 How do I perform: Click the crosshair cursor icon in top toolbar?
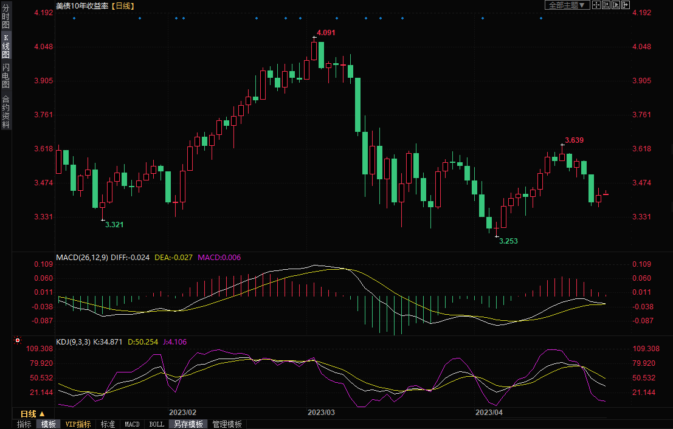coord(596,5)
